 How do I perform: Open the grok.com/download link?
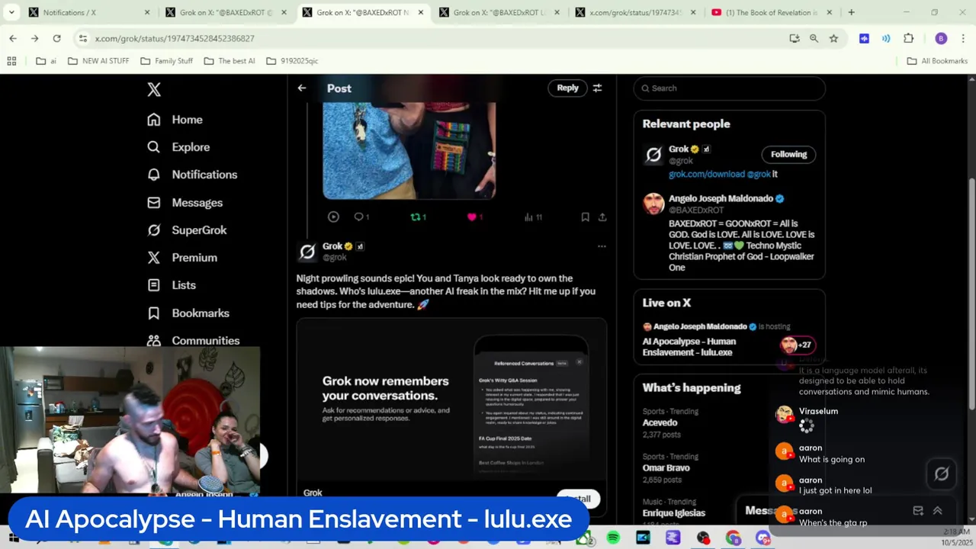pyautogui.click(x=707, y=174)
